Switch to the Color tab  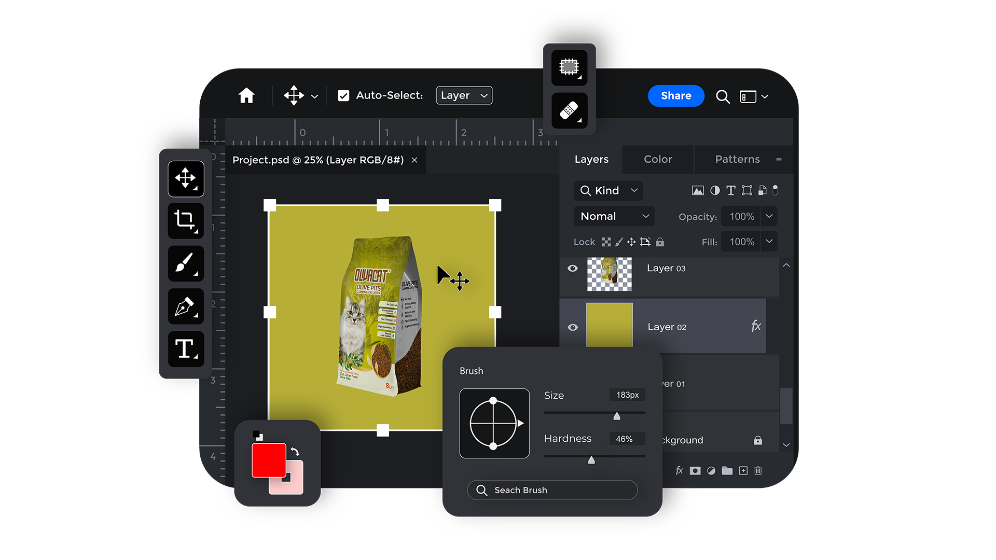658,159
